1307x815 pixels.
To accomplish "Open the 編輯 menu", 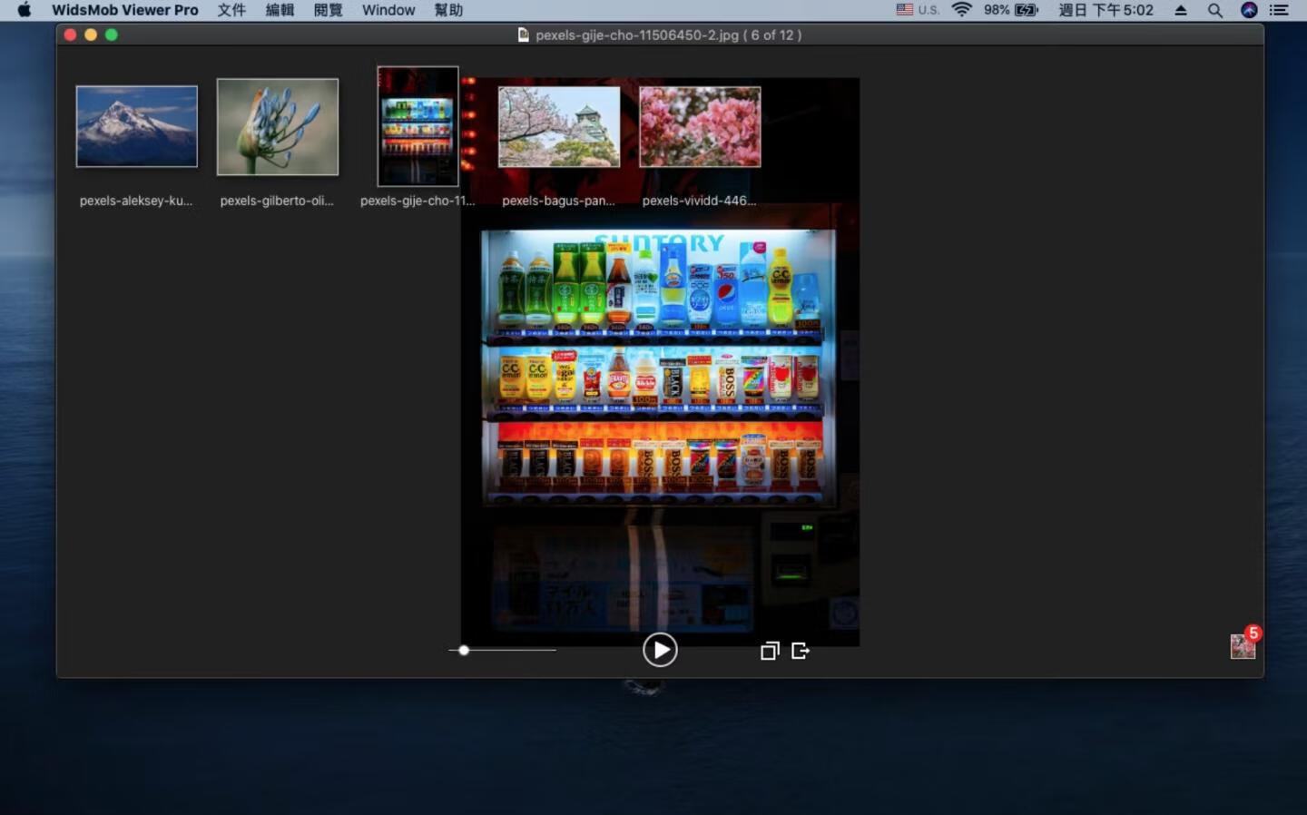I will (280, 10).
